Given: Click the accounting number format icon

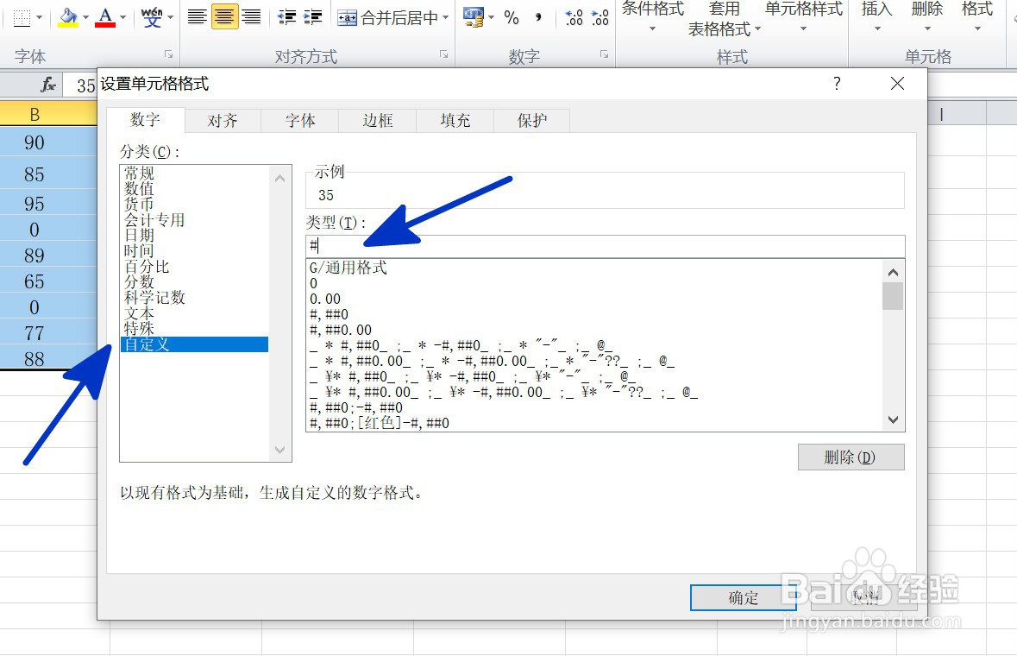Looking at the screenshot, I should click(473, 16).
